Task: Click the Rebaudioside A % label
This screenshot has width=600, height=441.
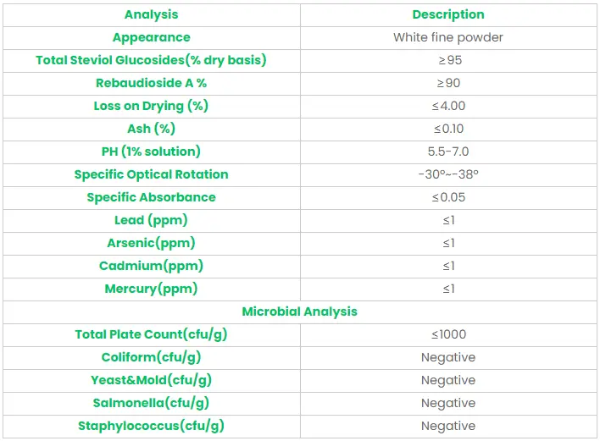Action: 151,83
